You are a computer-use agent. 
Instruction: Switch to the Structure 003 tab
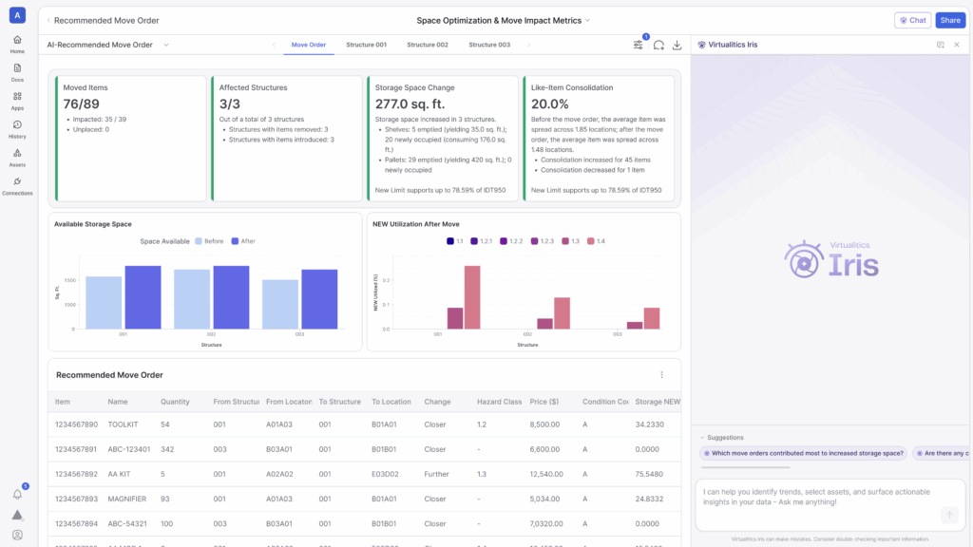point(489,45)
